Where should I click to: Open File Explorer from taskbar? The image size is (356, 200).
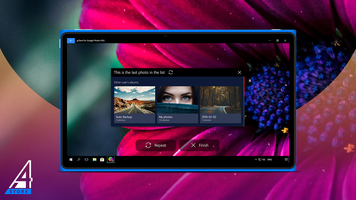(x=95, y=159)
